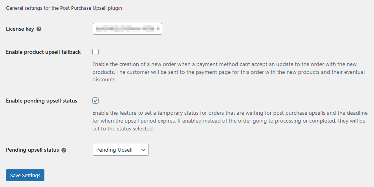This screenshot has height=187, width=374.
Task: Click the "Pending upsell status" label text
Action: click(x=32, y=150)
